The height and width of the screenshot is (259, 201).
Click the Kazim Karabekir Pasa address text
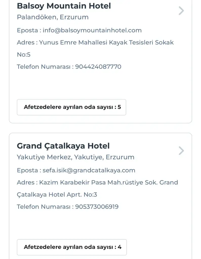pyautogui.click(x=109, y=183)
